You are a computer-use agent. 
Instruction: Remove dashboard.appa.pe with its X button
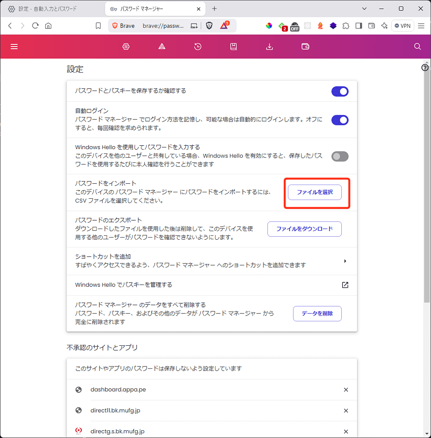346,389
